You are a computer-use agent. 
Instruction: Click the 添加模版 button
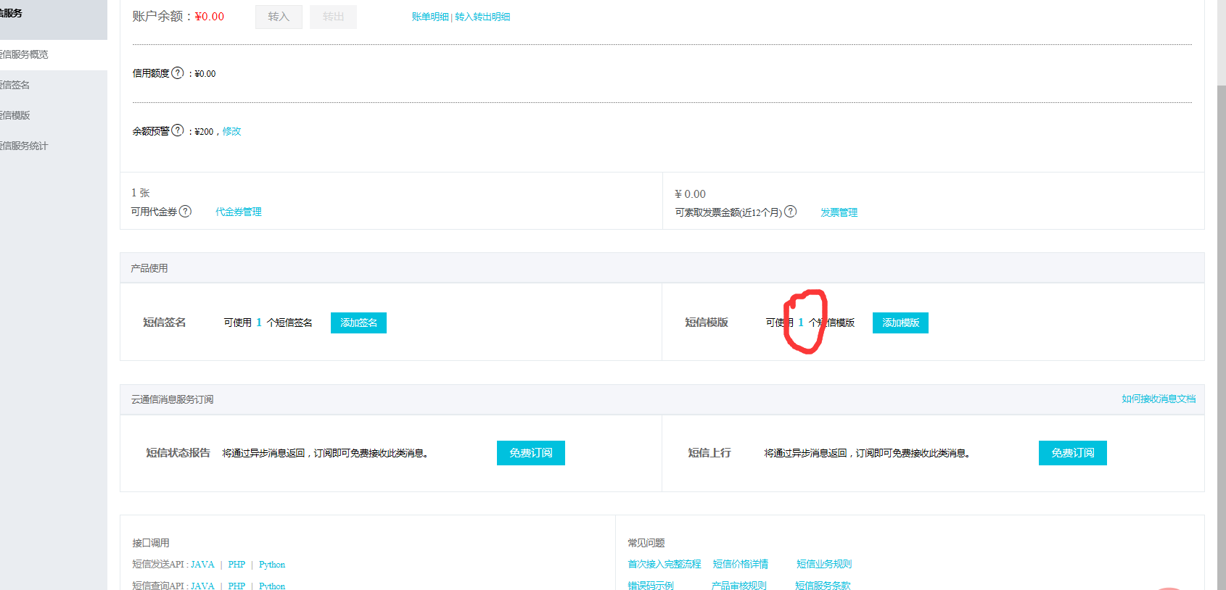tap(900, 323)
